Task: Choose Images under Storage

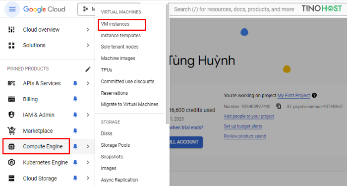Action: (x=109, y=168)
